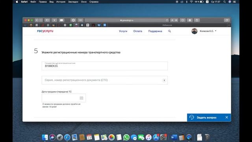Screen dimensions: 252x142
Task: Open Launchpad rocket in the Dock
Action: 59,137
